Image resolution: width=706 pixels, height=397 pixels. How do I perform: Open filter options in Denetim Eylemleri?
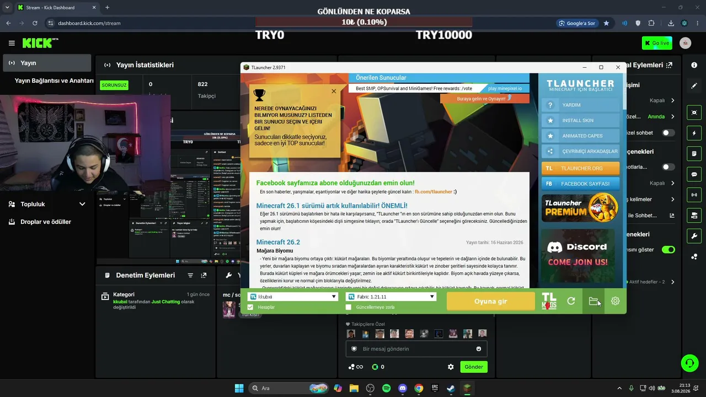click(190, 275)
